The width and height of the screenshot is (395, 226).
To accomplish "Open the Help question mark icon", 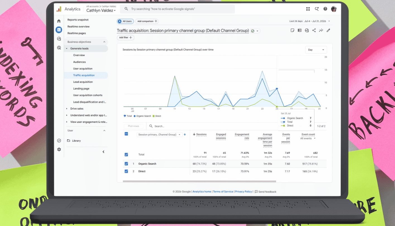I will pos(325,9).
